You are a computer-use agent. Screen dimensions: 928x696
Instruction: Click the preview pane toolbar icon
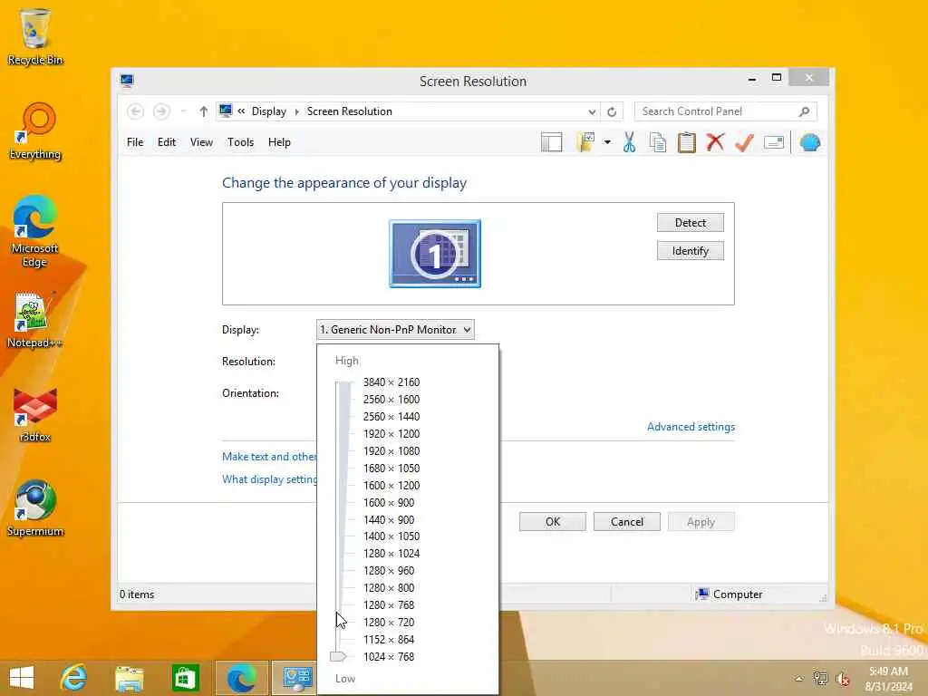pos(552,142)
